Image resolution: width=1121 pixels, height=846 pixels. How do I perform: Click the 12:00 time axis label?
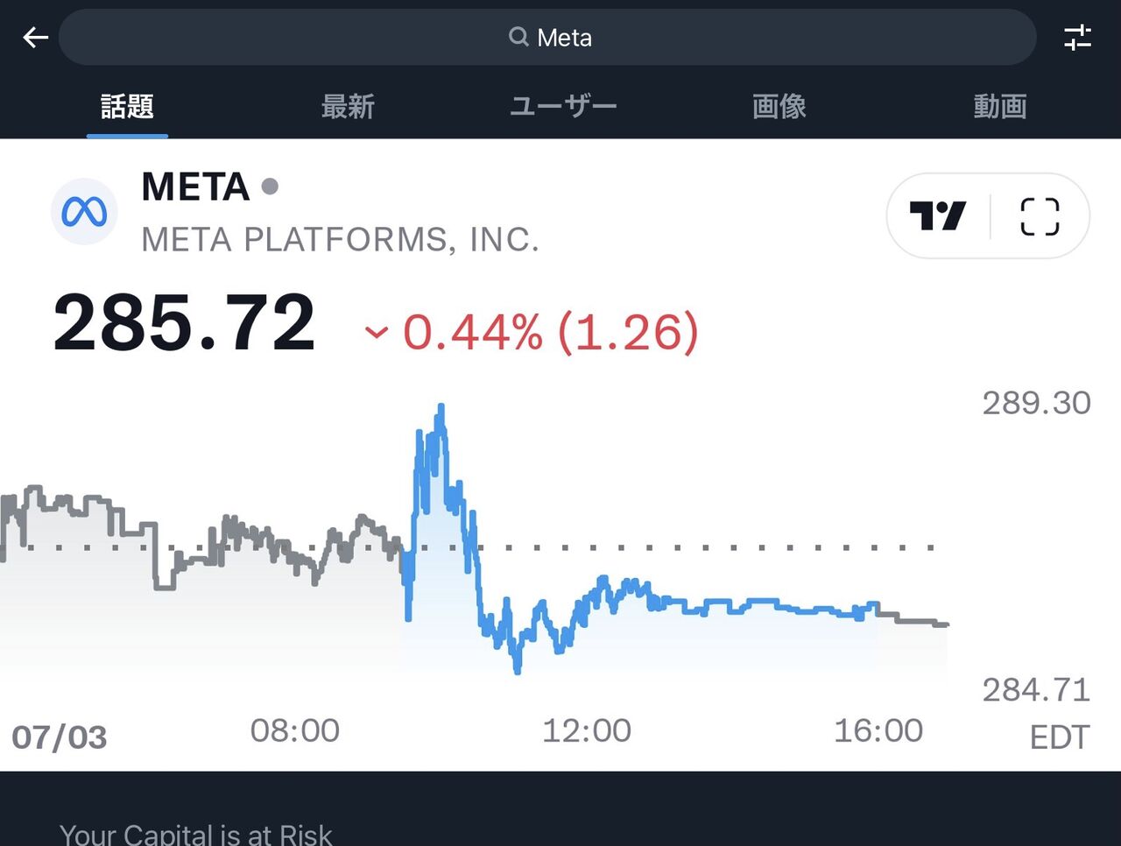pyautogui.click(x=586, y=730)
